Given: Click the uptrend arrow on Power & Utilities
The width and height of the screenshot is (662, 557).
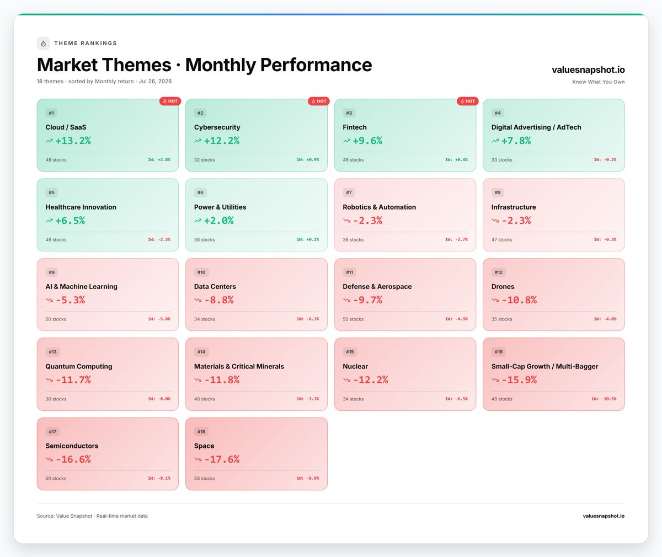Looking at the screenshot, I should (198, 221).
